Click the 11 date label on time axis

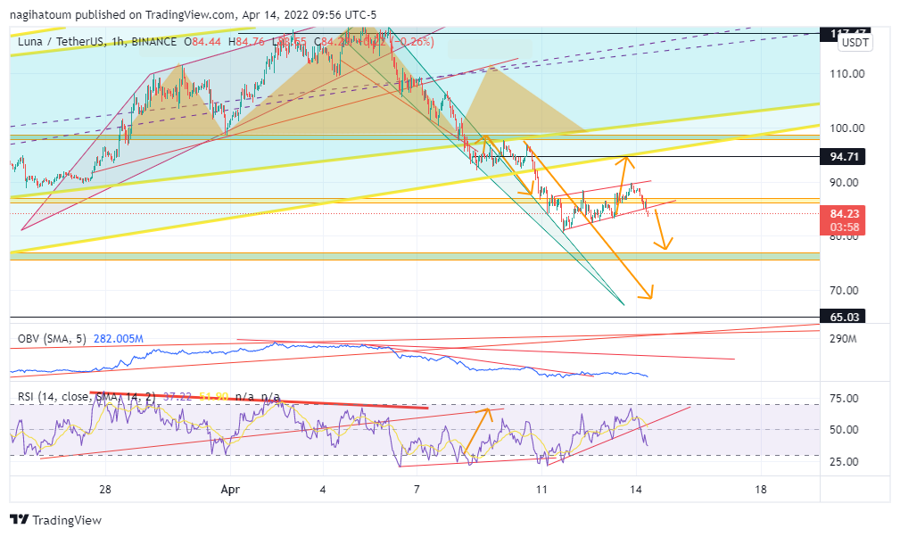click(541, 490)
